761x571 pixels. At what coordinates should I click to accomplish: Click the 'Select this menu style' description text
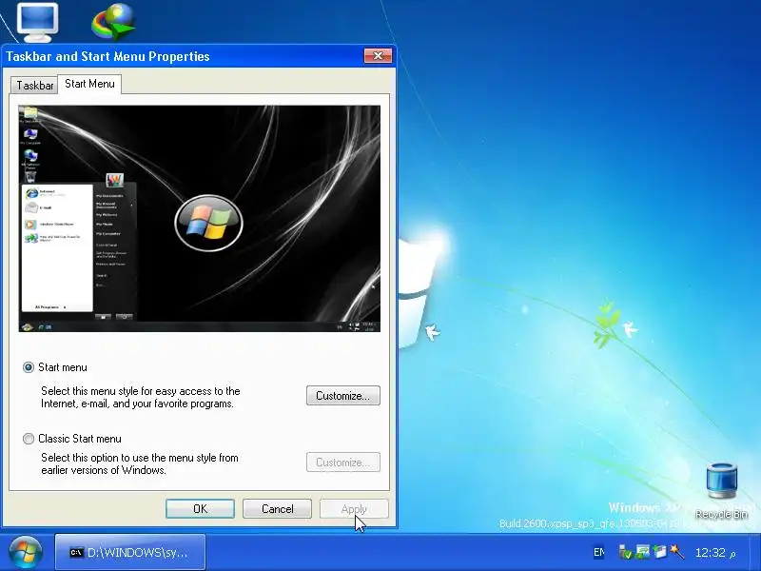141,397
